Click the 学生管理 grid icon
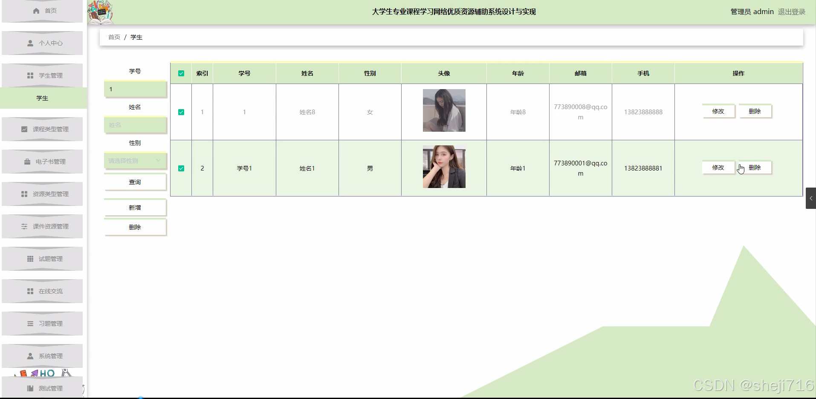This screenshot has height=399, width=816. pyautogui.click(x=30, y=75)
